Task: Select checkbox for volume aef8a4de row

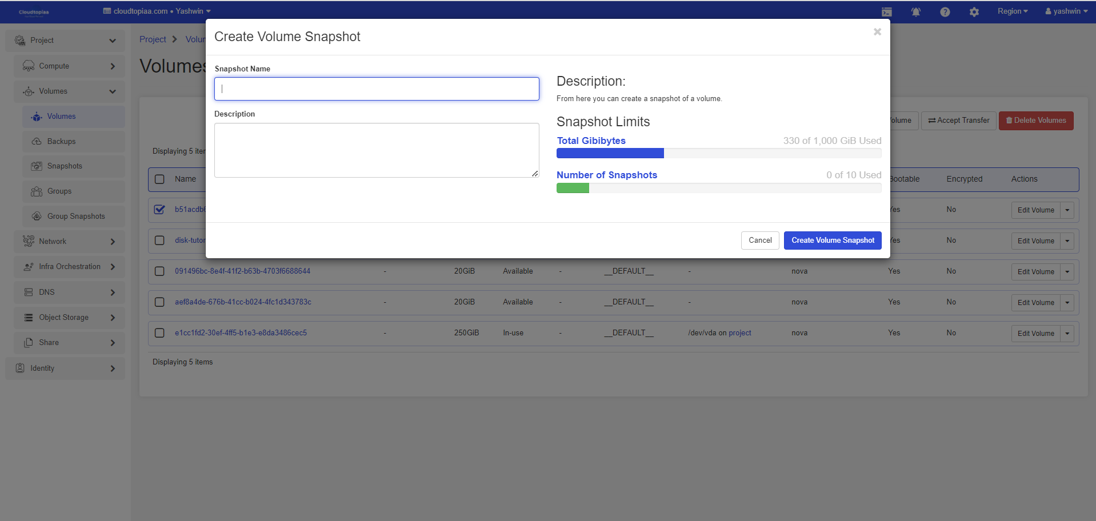Action: [x=159, y=302]
